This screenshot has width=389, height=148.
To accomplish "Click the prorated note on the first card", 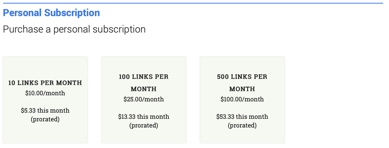I will pyautogui.click(x=45, y=119).
